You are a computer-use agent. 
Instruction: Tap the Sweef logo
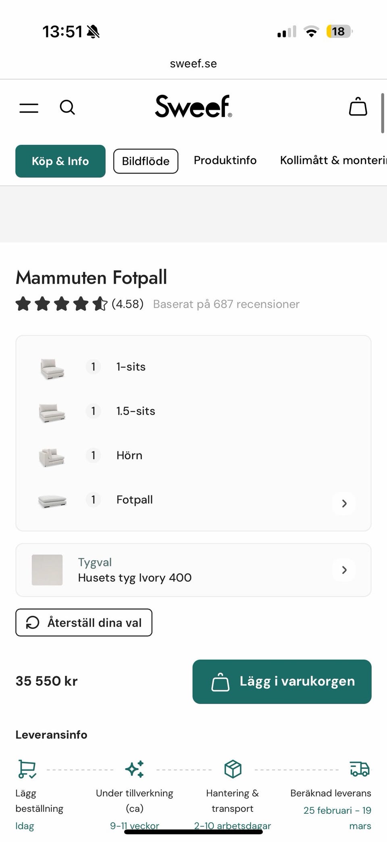[193, 107]
